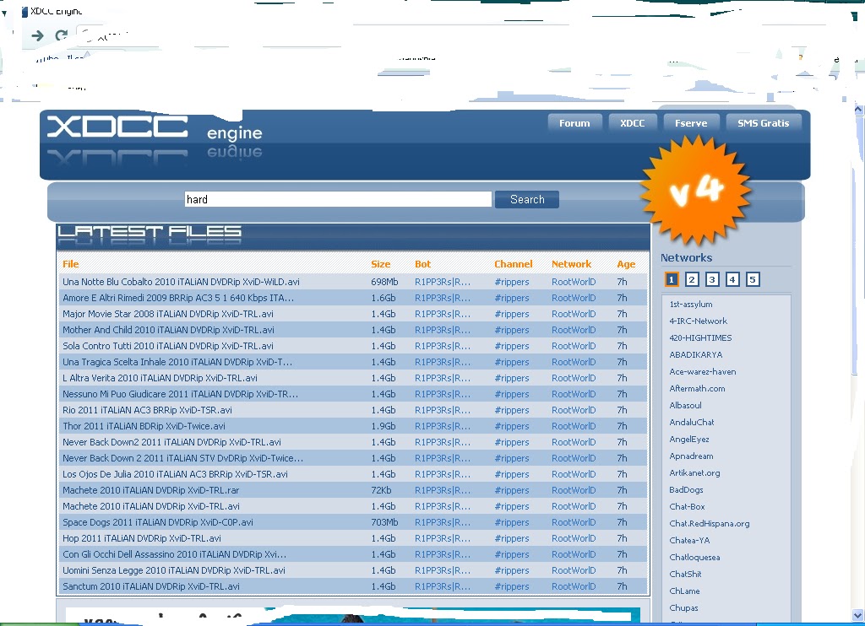Open the 4-IRC-Network link

pos(699,321)
